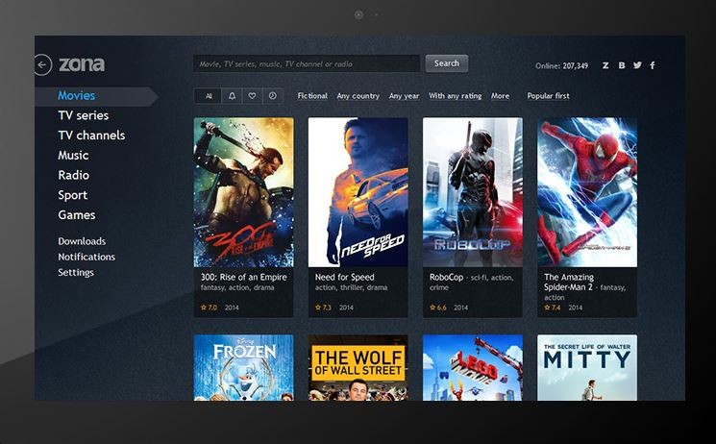The height and width of the screenshot is (444, 716).
Task: Select the All filter
Action: (x=209, y=96)
